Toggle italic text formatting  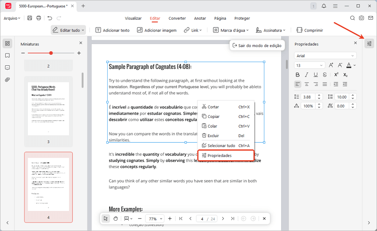pyautogui.click(x=307, y=75)
